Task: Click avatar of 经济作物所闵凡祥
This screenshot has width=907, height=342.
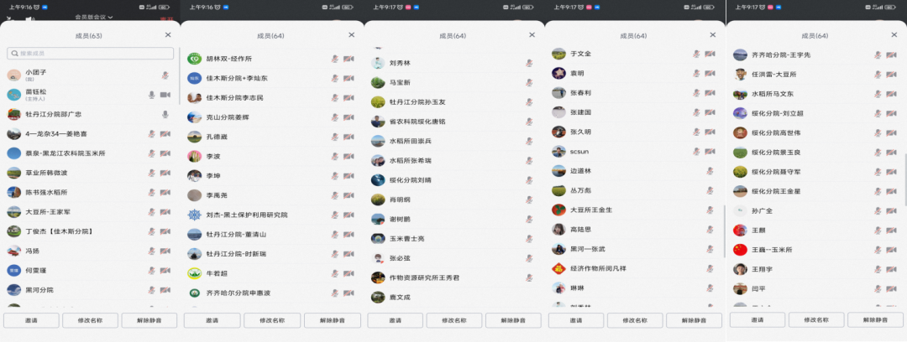Action: [x=558, y=268]
